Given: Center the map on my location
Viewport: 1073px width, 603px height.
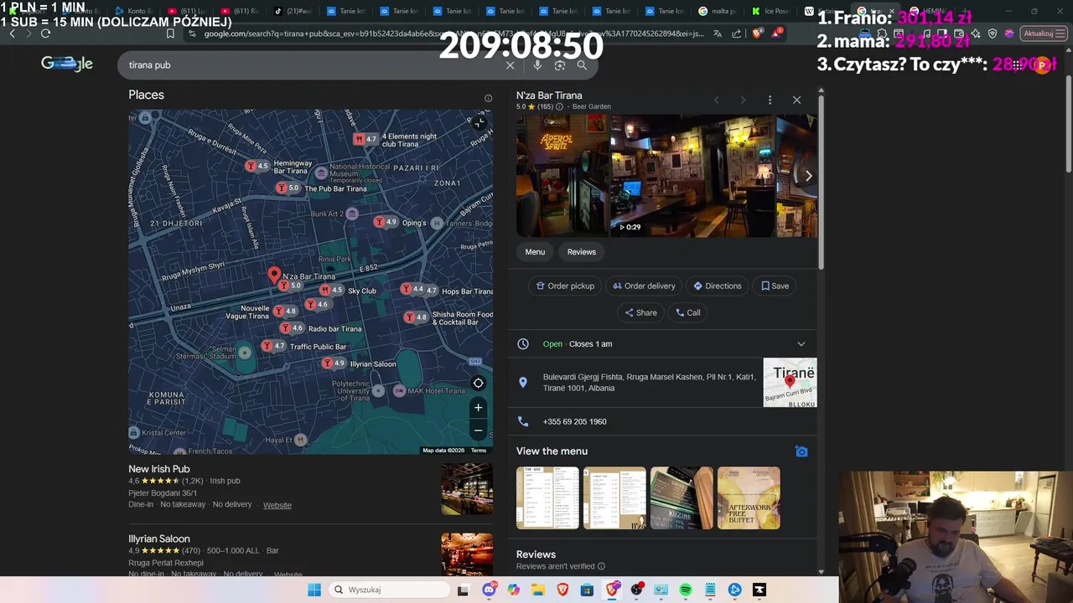Looking at the screenshot, I should click(x=478, y=384).
